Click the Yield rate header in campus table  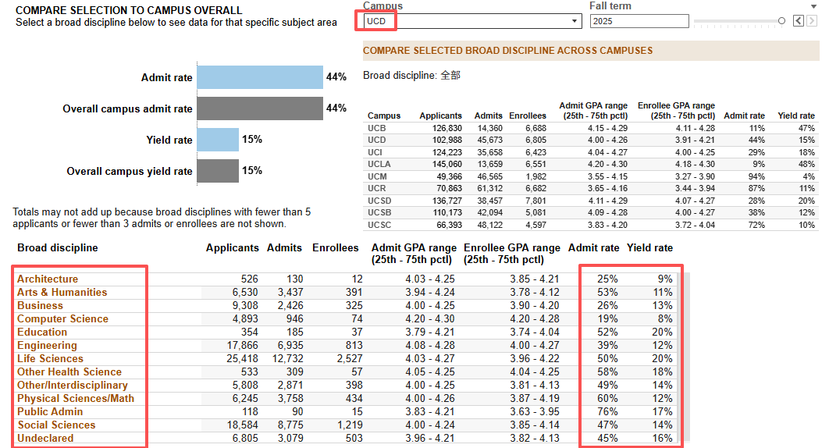pos(795,116)
